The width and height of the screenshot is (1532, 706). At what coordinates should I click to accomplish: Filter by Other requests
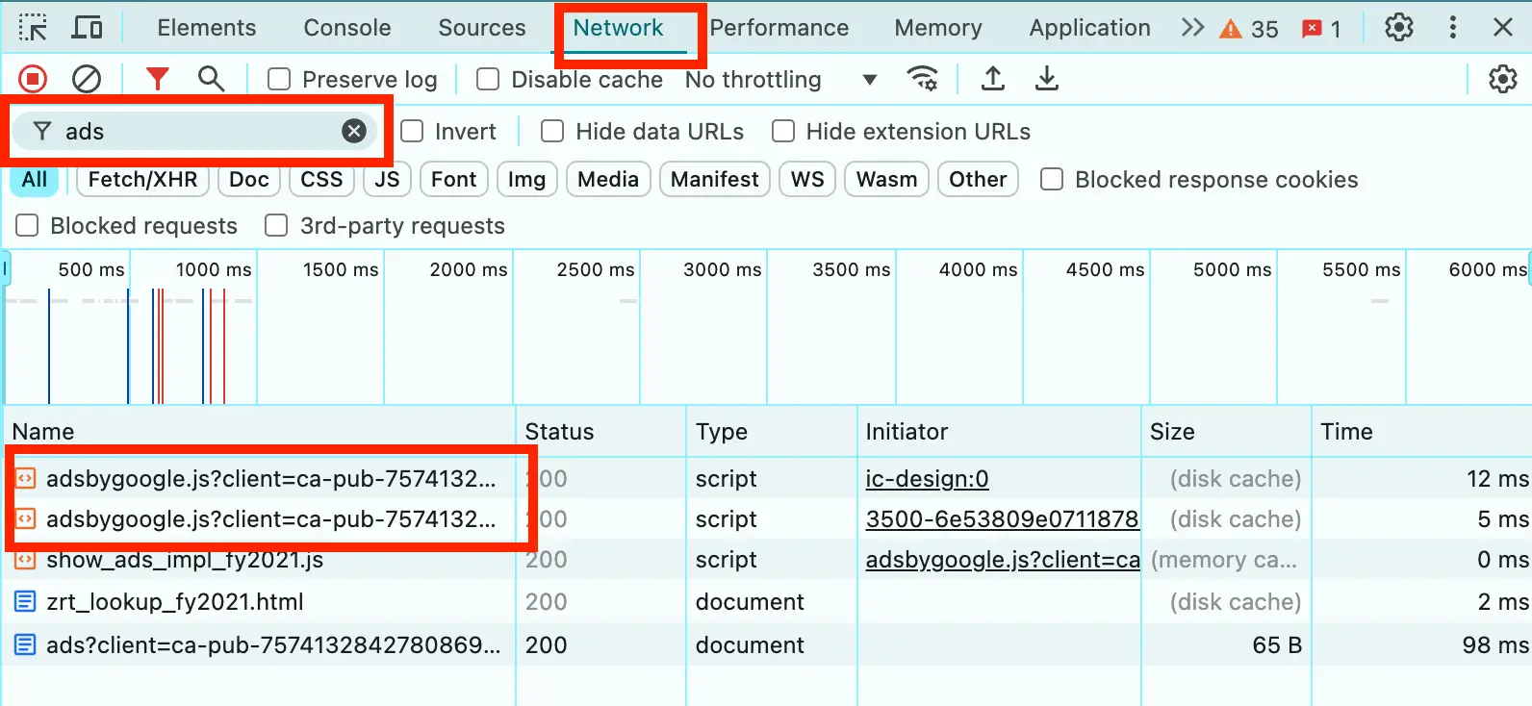coord(978,179)
